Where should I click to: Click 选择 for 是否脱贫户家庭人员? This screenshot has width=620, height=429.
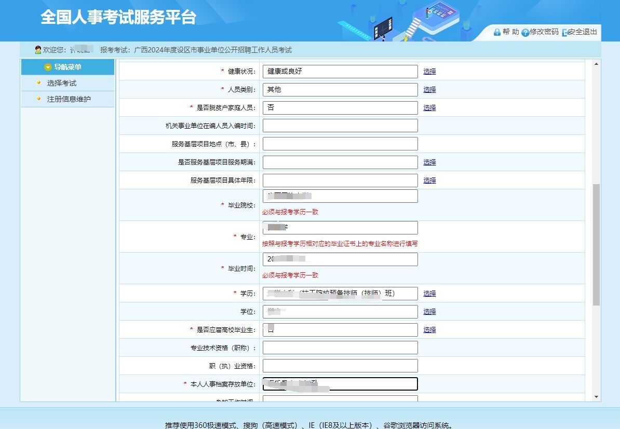tap(429, 108)
